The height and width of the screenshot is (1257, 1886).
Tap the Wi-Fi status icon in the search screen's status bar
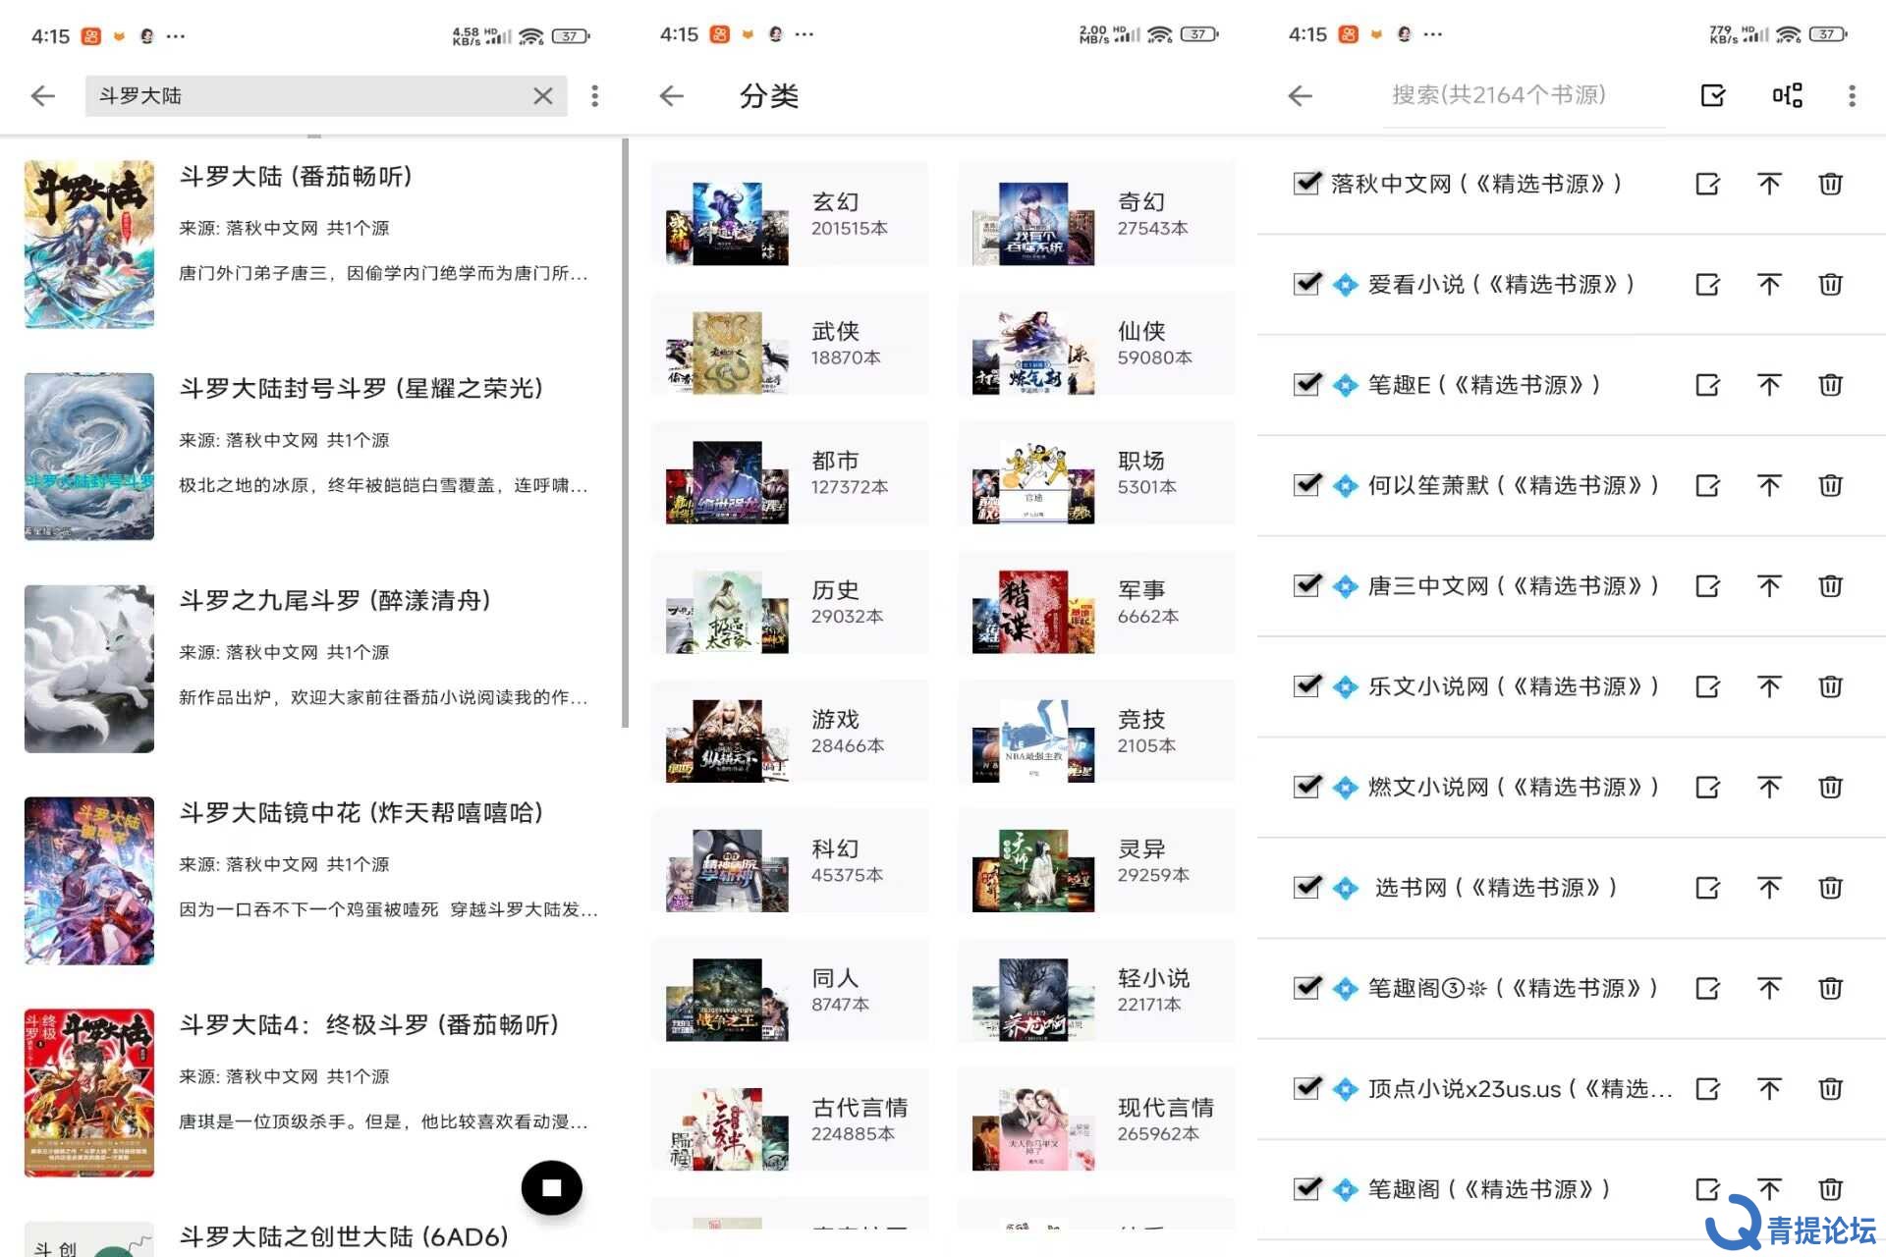[531, 36]
